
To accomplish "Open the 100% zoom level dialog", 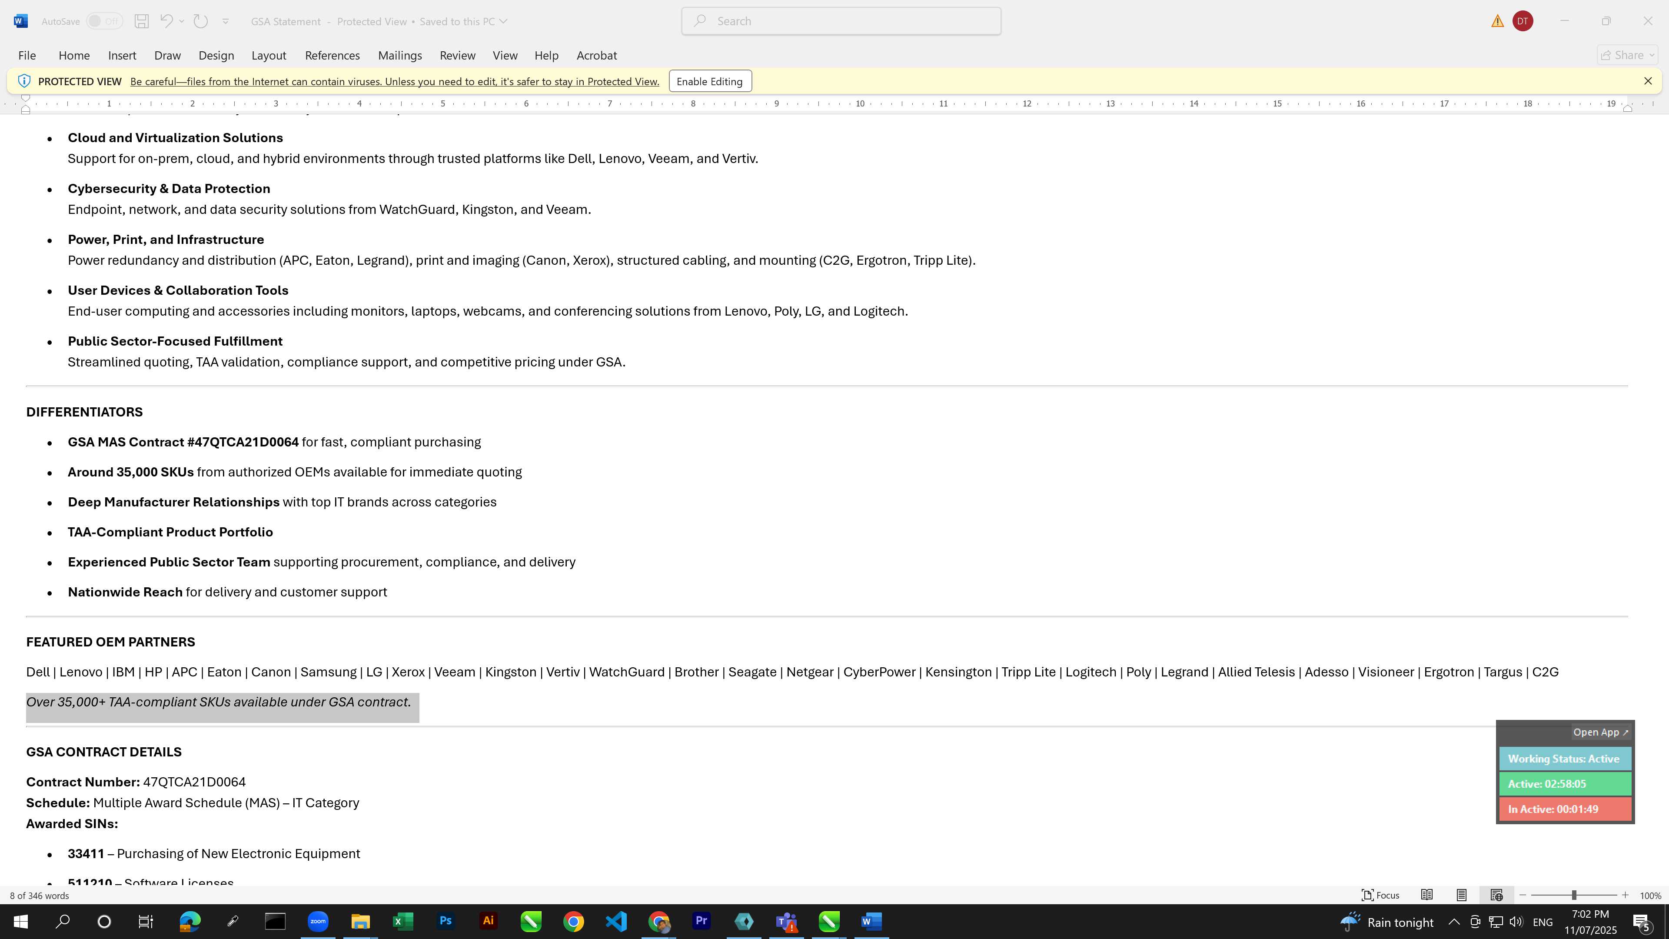I will (x=1650, y=896).
